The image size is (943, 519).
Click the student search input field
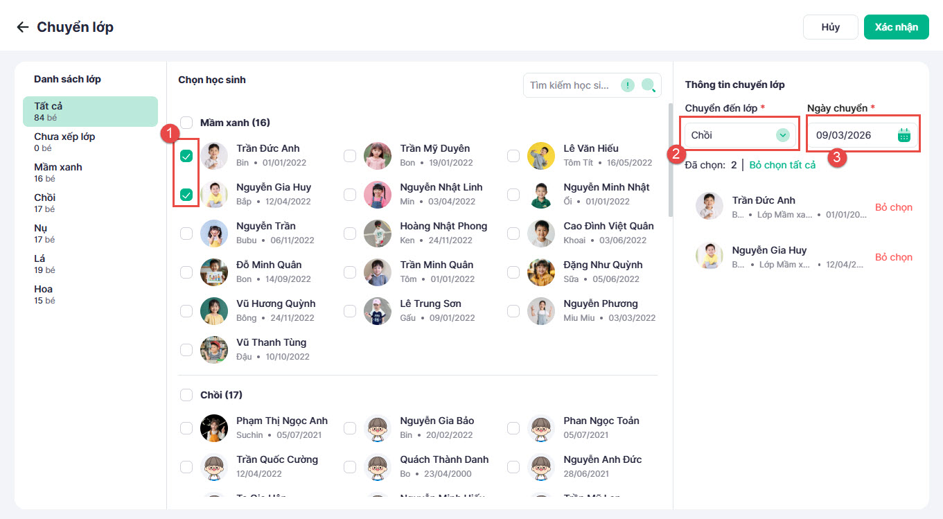tap(570, 85)
